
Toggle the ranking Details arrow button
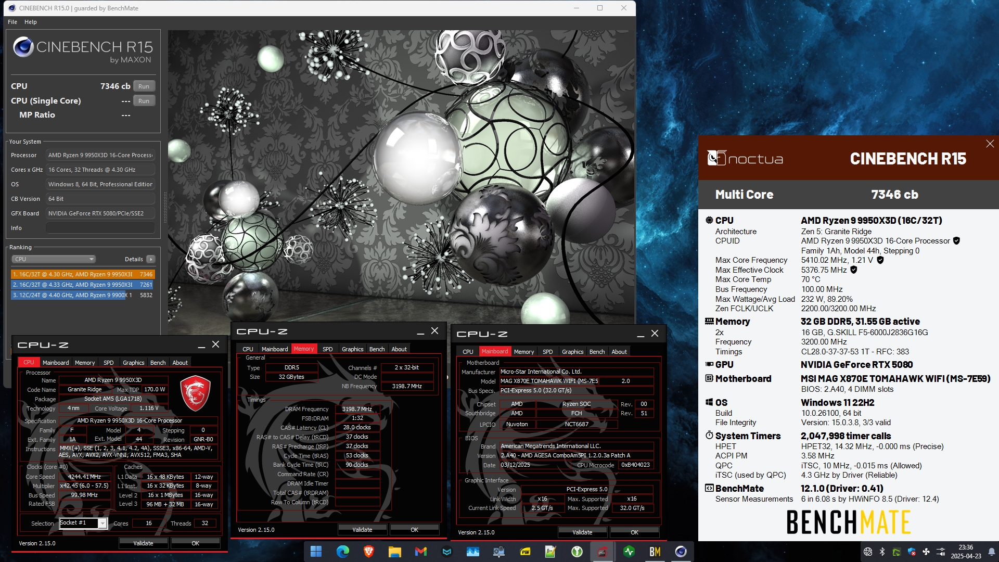click(x=150, y=259)
